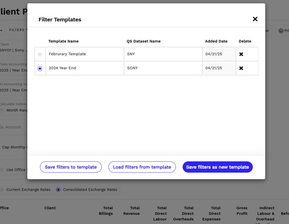The width and height of the screenshot is (289, 224).
Task: Click the Total Revenue column header
Action: click(131, 211)
